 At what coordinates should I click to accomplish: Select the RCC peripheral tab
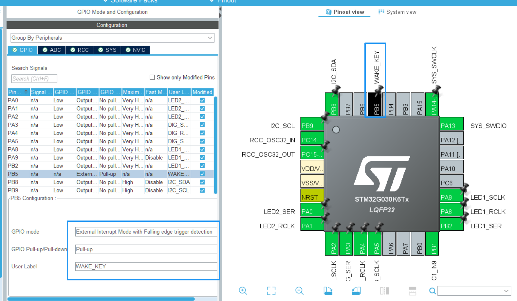[x=79, y=50]
